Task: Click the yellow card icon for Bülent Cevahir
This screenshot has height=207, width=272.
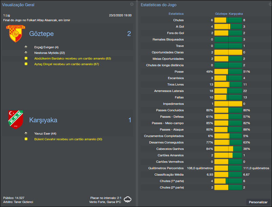Action: (x=26, y=139)
